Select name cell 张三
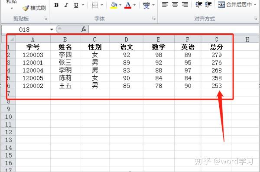The width and height of the screenshot is (260, 172). point(65,62)
